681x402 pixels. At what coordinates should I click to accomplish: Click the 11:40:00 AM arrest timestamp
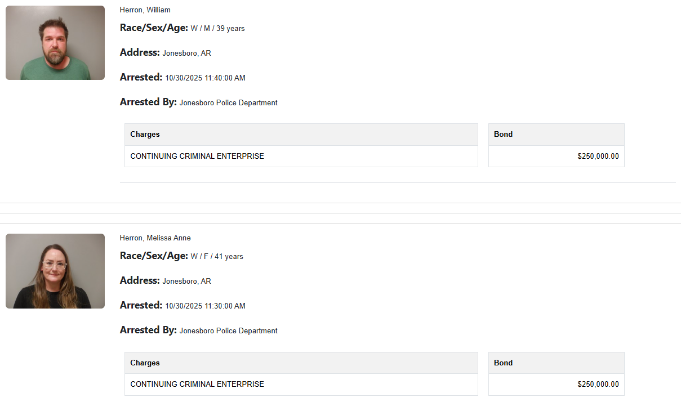click(x=205, y=78)
